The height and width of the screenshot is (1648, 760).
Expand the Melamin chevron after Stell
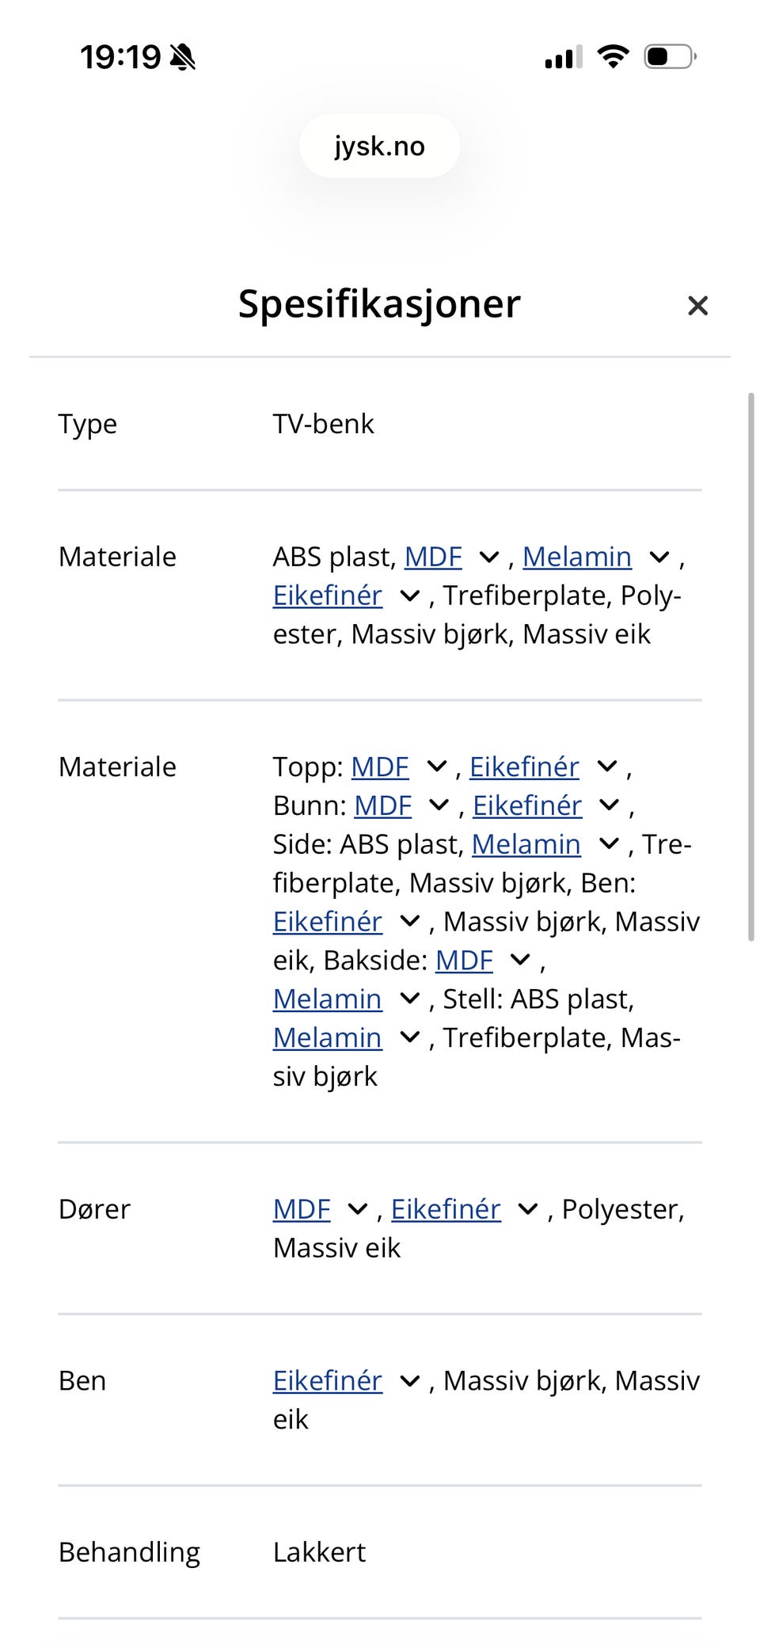tap(409, 1037)
